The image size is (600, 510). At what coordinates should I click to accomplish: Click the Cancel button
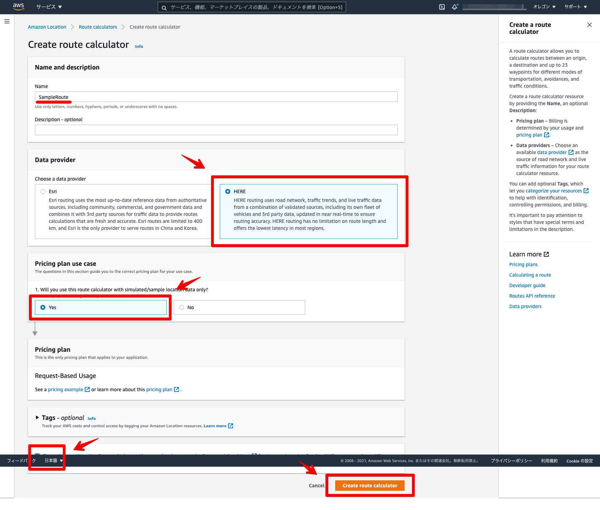[317, 486]
